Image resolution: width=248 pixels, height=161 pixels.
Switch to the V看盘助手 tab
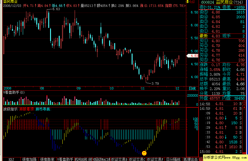coord(65,159)
